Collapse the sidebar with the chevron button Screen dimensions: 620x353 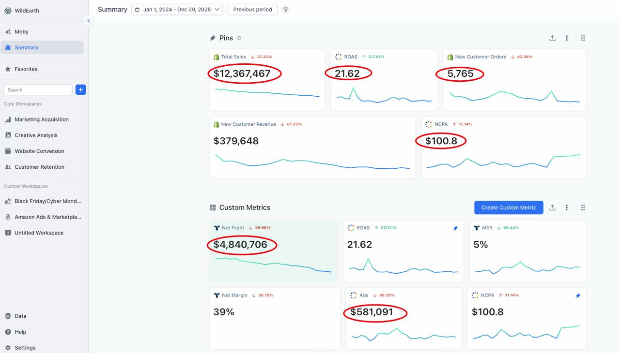pyautogui.click(x=88, y=21)
